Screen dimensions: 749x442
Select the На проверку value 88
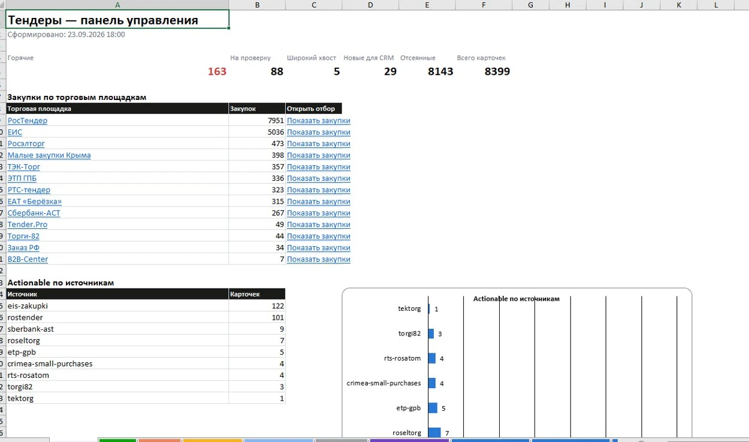click(x=277, y=72)
